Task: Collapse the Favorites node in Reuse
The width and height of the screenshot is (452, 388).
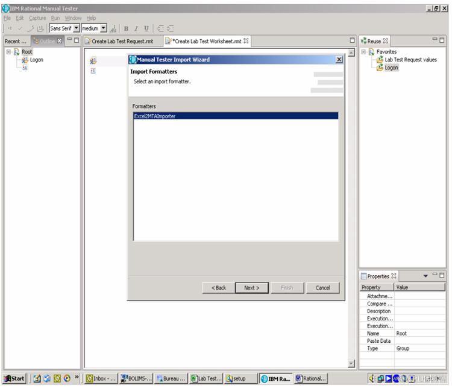Action: pyautogui.click(x=363, y=52)
